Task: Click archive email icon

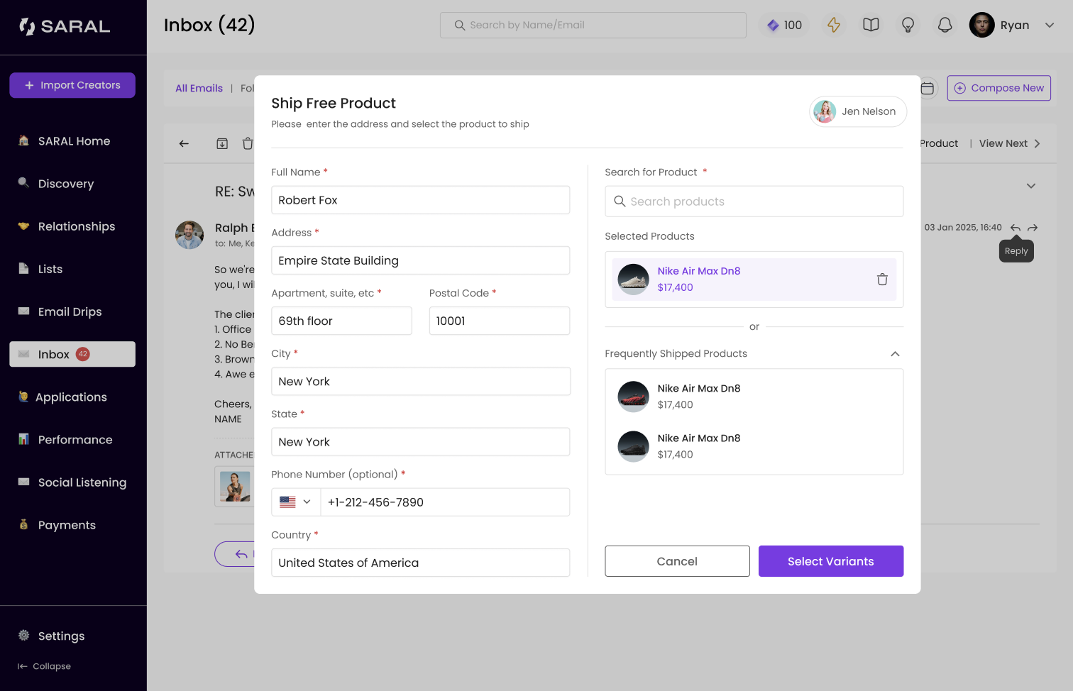Action: [x=222, y=143]
